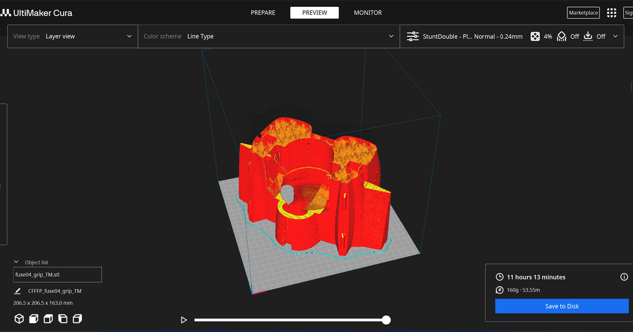Click the support structure icon showing Off
Screen dimensions: 633x332
561,36
